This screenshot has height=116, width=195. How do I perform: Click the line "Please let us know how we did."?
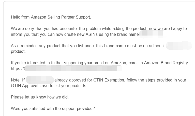click(40, 97)
